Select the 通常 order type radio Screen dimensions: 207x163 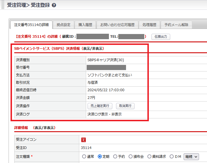point(84,156)
